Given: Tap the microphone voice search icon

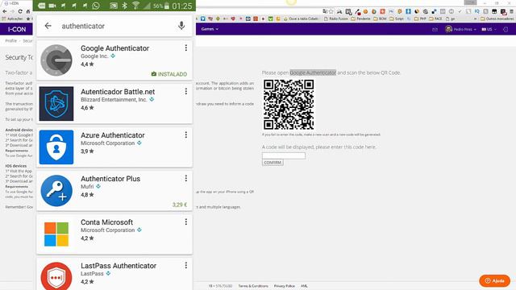Looking at the screenshot, I should 181,26.
